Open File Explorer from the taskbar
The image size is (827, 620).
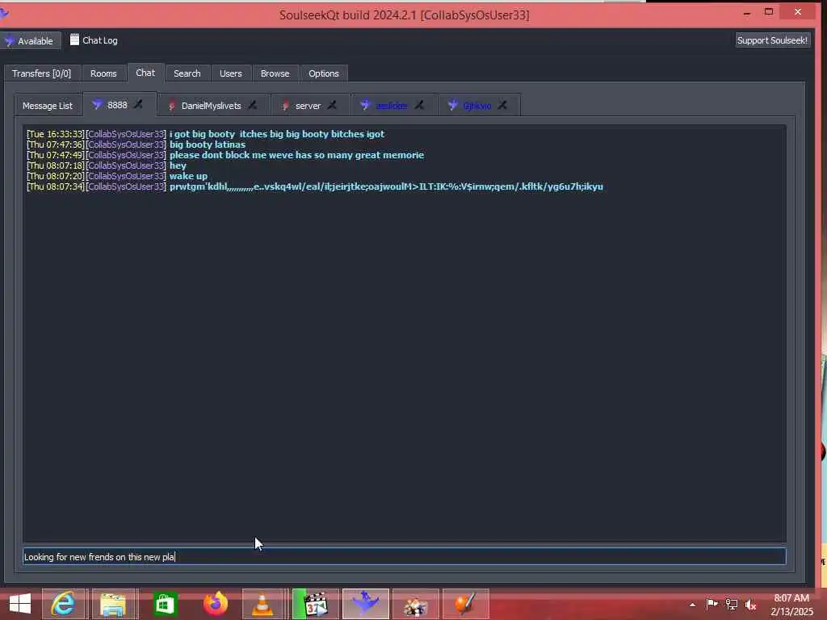(114, 604)
